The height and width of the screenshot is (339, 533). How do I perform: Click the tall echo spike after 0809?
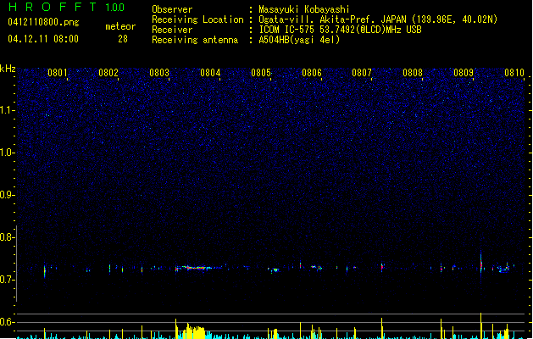tap(481, 267)
